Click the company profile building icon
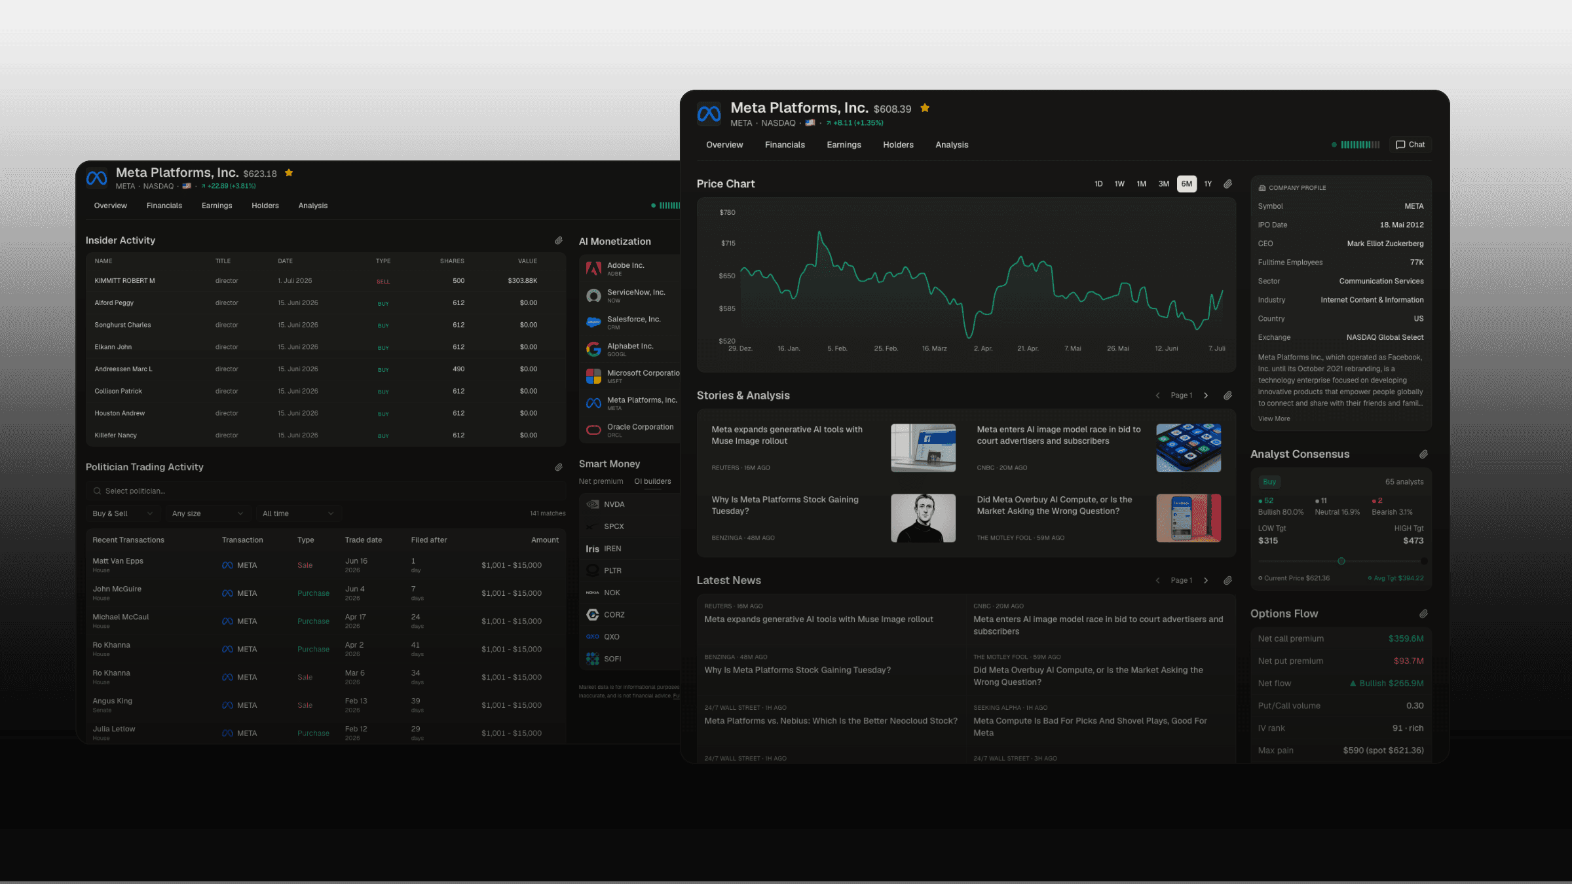The width and height of the screenshot is (1572, 884). point(1262,188)
